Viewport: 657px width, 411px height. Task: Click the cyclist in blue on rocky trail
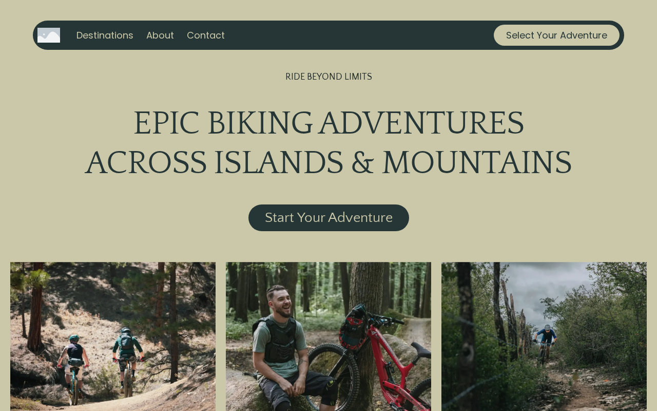click(x=546, y=342)
